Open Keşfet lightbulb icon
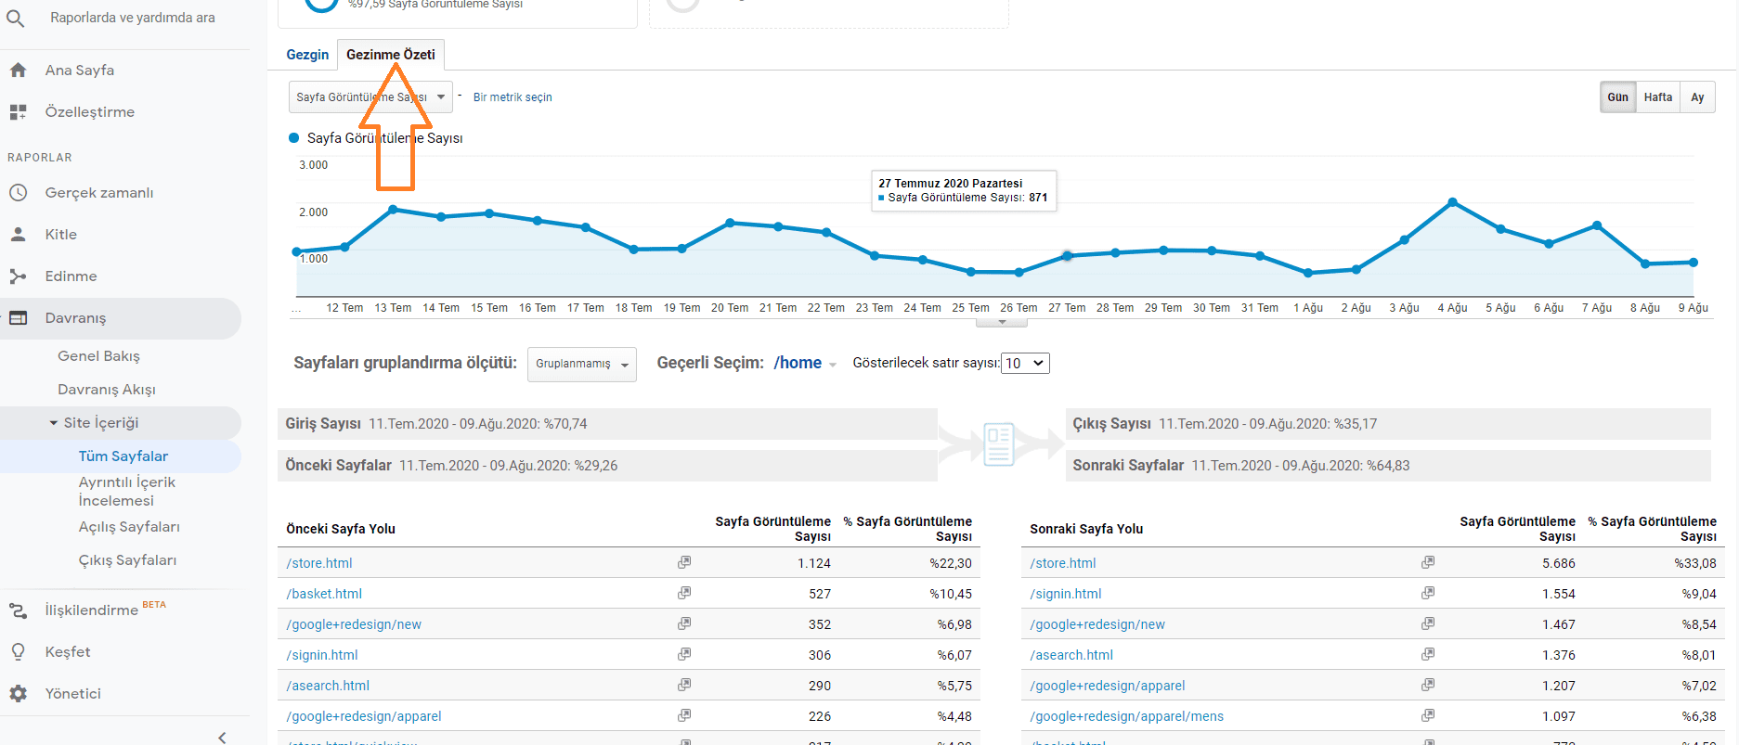 tap(18, 652)
